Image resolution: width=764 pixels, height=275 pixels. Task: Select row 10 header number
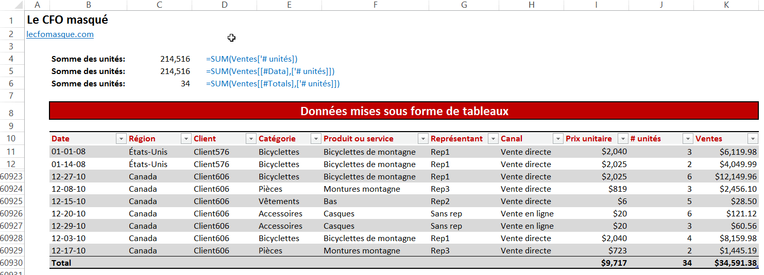(11, 139)
